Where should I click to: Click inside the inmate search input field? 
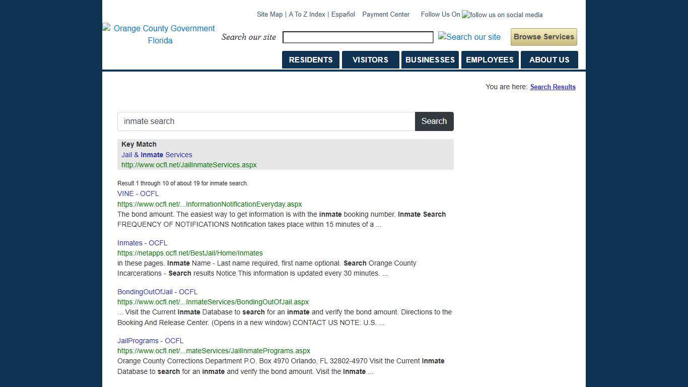[x=266, y=121]
